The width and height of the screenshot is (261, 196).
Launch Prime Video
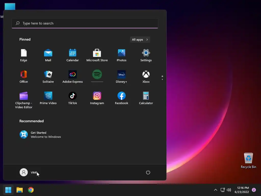coord(48,98)
